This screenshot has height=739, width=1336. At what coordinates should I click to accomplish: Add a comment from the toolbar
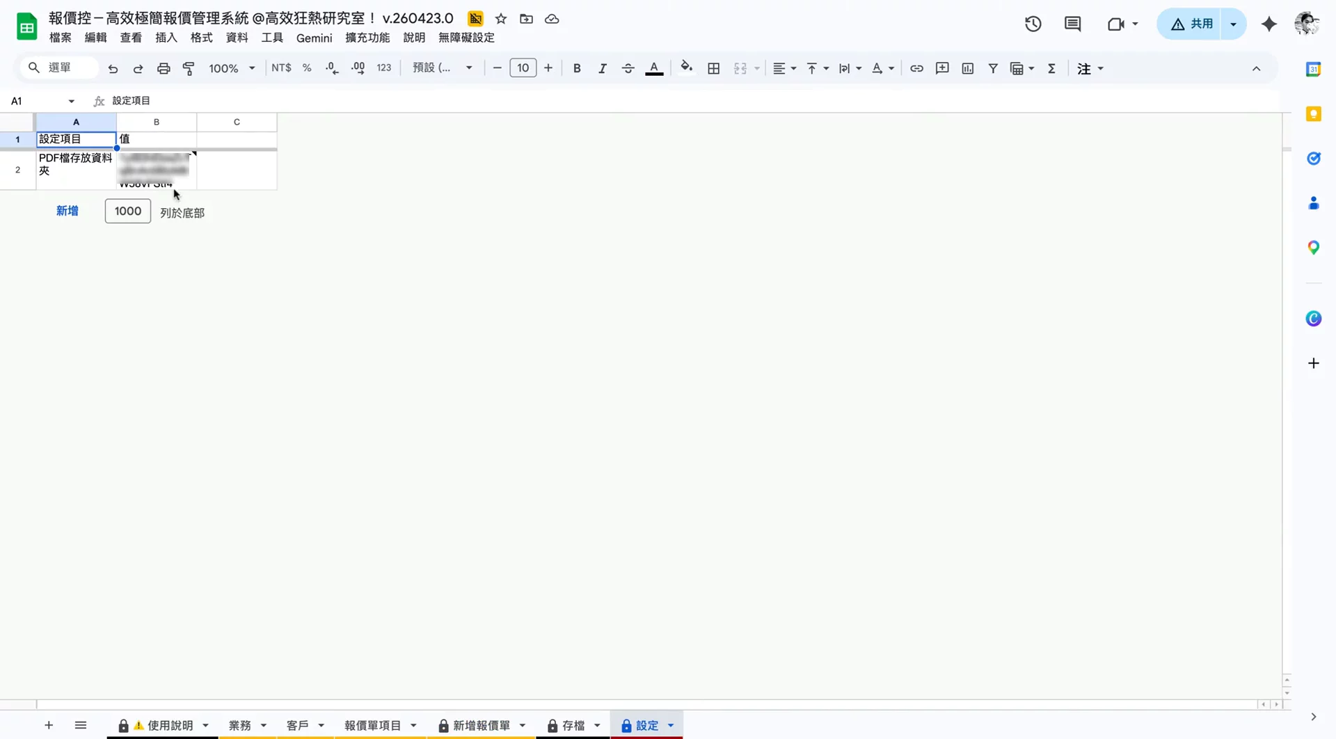click(x=942, y=68)
